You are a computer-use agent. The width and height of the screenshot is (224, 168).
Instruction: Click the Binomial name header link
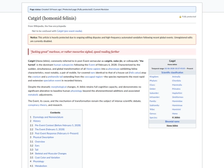[x=172, y=122]
